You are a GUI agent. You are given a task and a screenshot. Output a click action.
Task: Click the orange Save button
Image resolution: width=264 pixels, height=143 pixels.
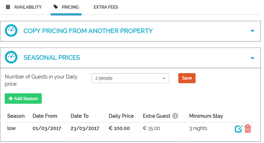187,78
